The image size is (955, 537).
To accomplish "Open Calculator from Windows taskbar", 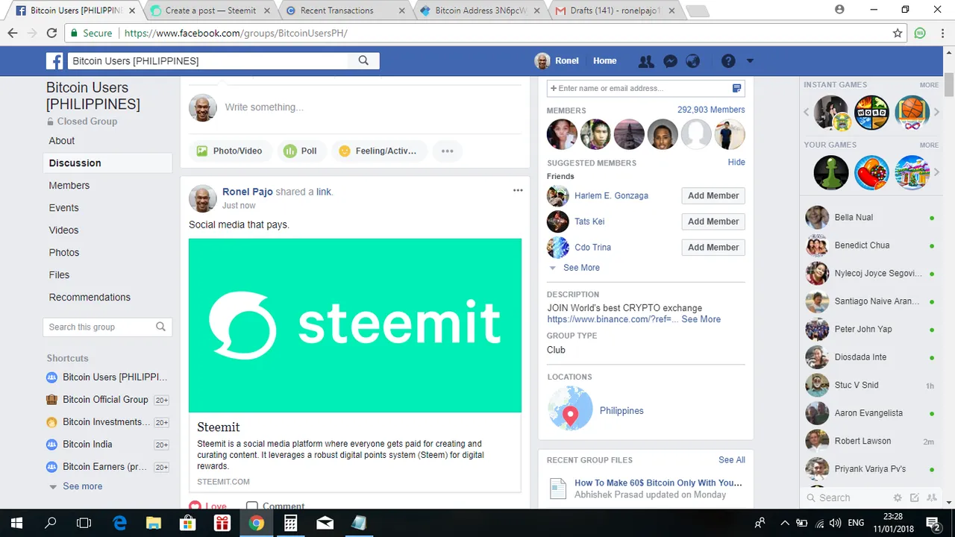I will pos(290,523).
